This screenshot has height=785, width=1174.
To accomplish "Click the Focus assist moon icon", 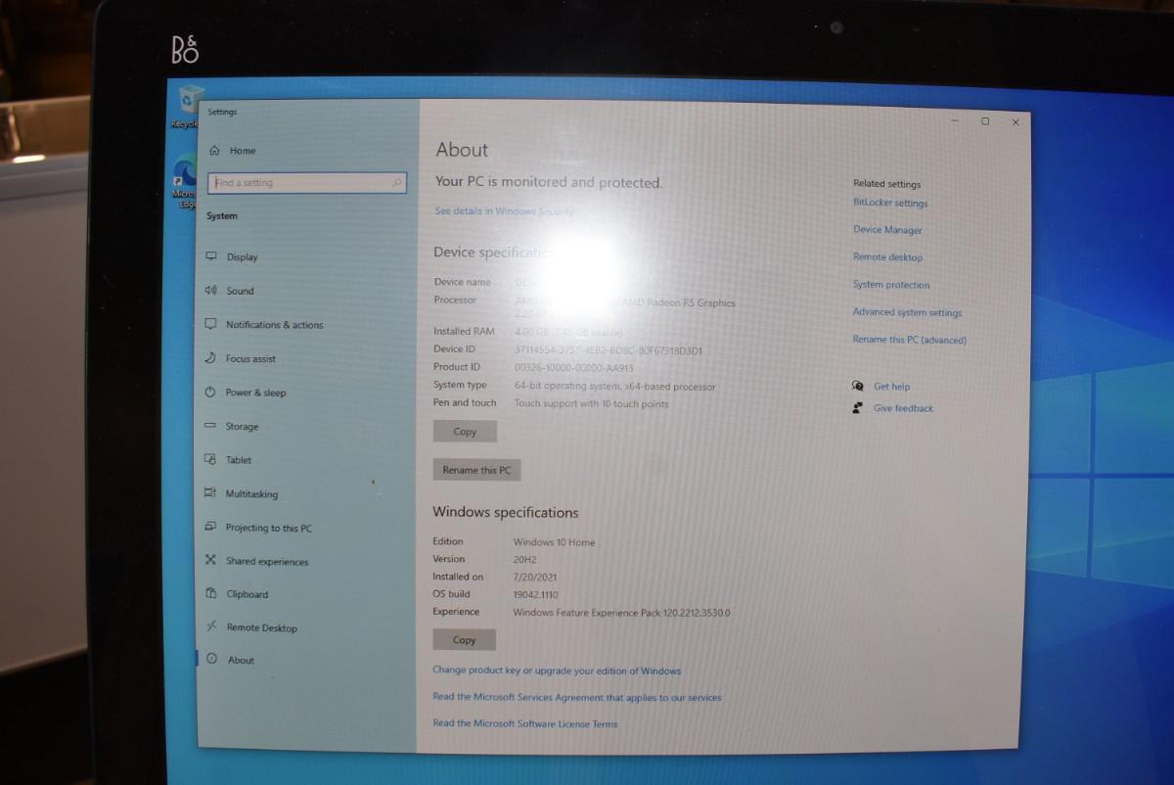I will (210, 358).
